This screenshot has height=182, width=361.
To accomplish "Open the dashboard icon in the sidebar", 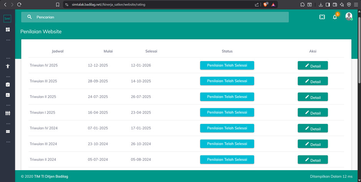I will click(8, 30).
